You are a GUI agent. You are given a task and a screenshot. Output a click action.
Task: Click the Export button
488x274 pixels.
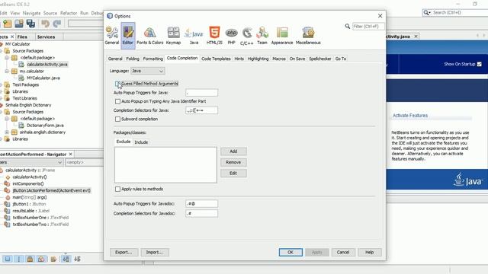pyautogui.click(x=124, y=252)
